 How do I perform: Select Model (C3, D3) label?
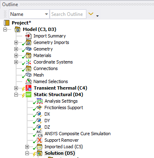[40, 29]
